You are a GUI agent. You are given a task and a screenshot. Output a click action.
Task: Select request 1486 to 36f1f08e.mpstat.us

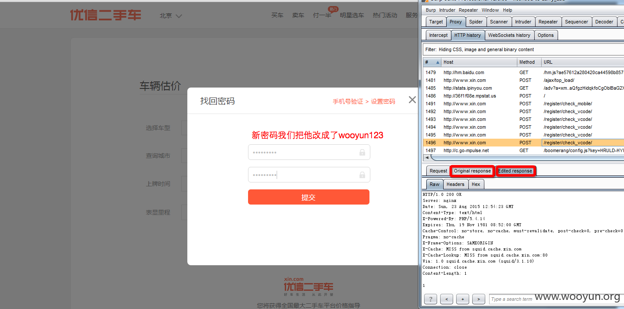pos(523,96)
